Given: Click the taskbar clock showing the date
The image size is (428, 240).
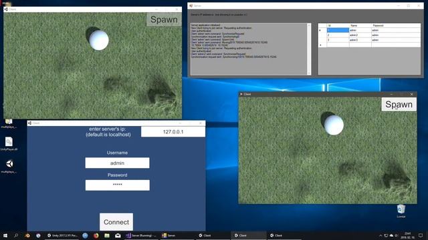Looking at the screenshot, I should 407,235.
